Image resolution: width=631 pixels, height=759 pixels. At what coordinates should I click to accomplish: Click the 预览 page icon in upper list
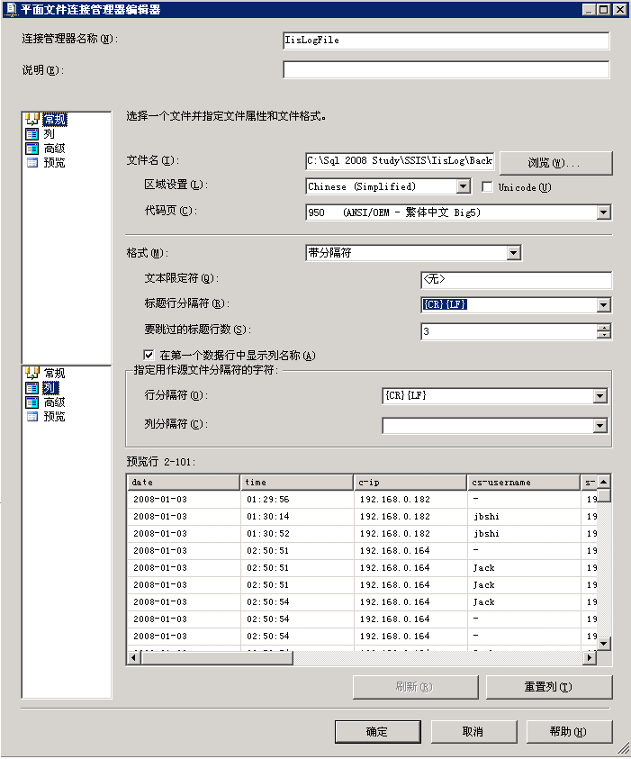tap(32, 163)
